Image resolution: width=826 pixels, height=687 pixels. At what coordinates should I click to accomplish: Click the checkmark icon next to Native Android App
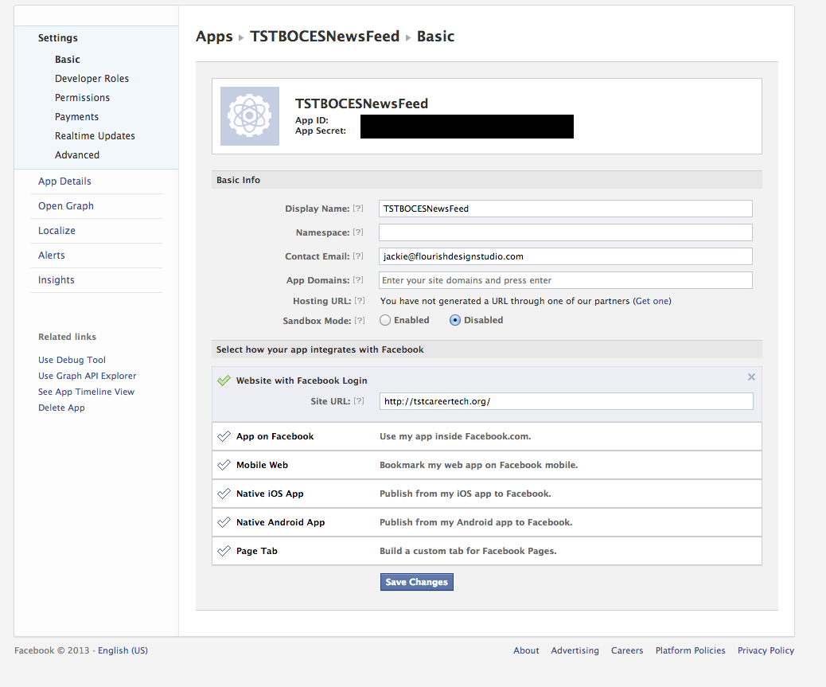pyautogui.click(x=224, y=522)
